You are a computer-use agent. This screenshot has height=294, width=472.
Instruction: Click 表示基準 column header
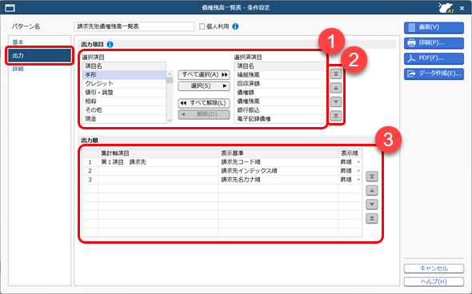click(x=278, y=153)
